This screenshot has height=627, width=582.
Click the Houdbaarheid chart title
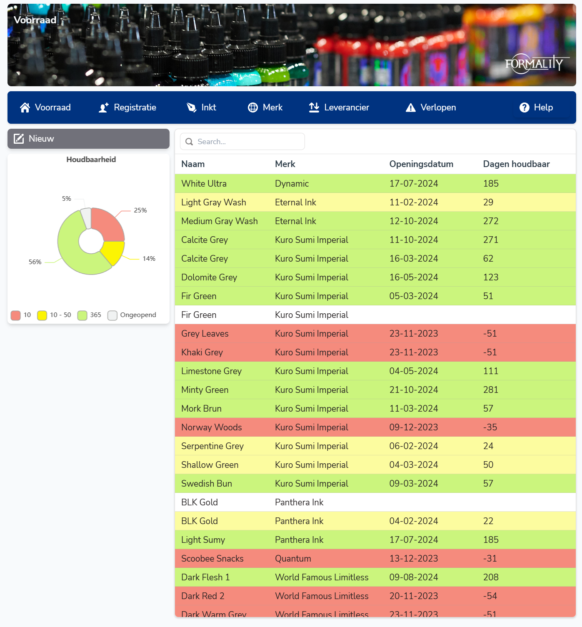91,160
